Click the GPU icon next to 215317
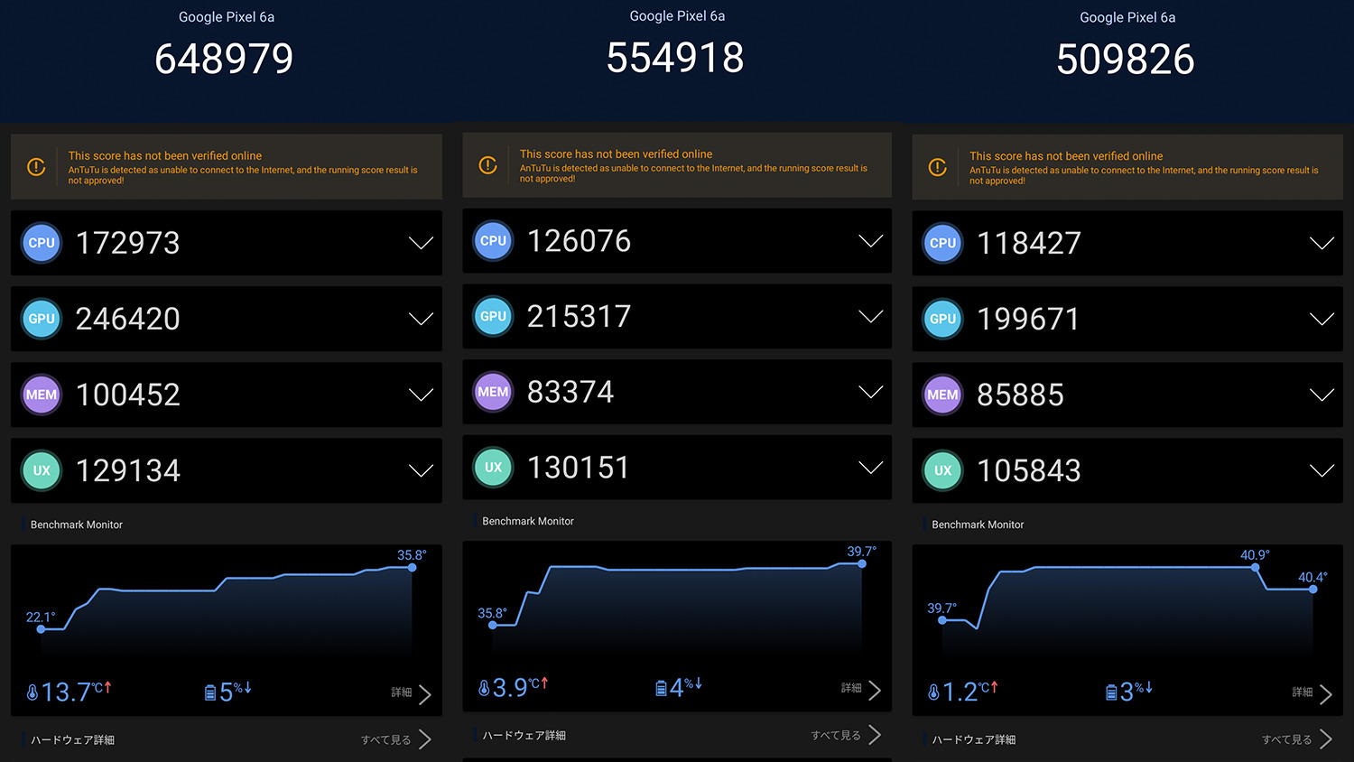 pyautogui.click(x=493, y=317)
